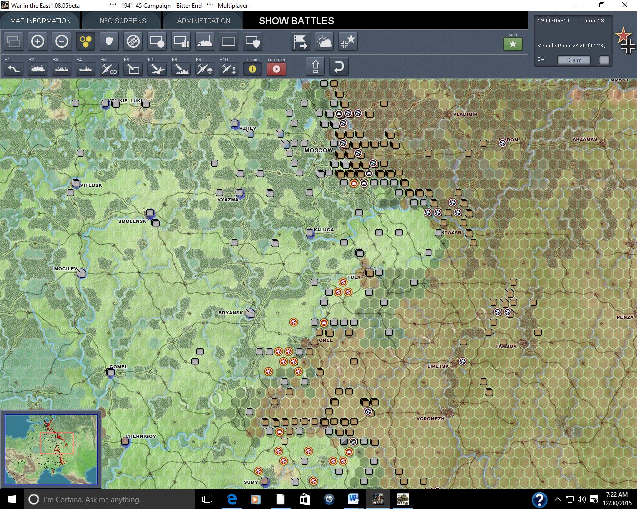Open the Administration tab

[x=204, y=21]
